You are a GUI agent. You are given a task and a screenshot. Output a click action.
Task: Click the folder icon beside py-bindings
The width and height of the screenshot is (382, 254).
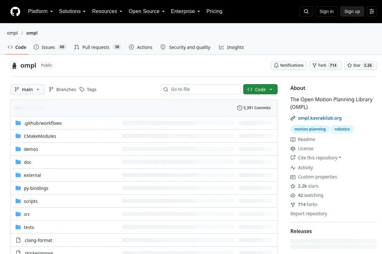coord(18,188)
